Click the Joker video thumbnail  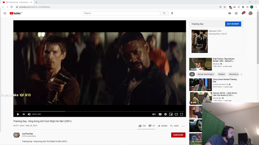tap(195, 126)
